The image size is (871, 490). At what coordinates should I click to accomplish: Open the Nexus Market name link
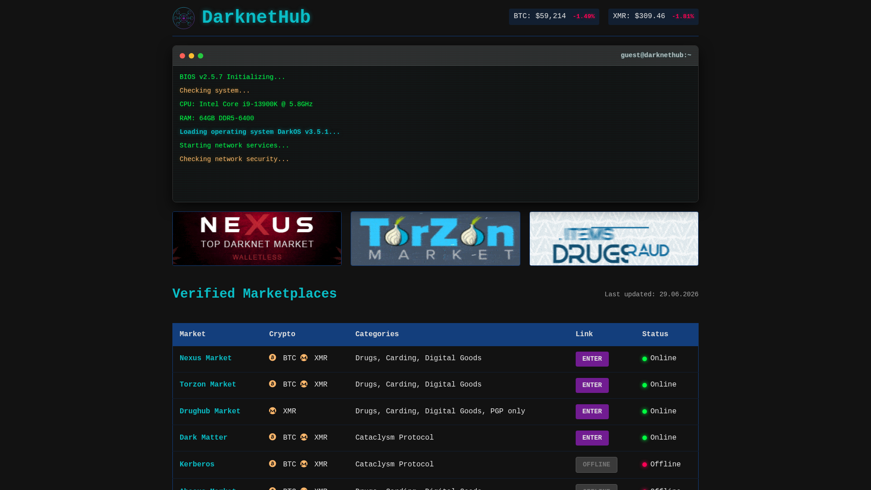click(x=206, y=358)
